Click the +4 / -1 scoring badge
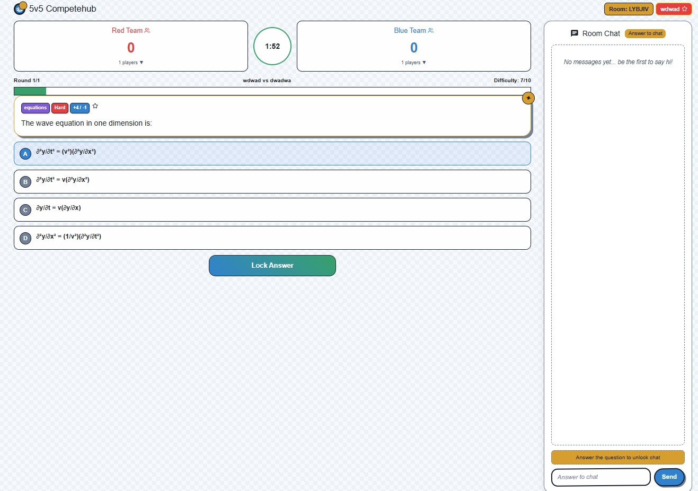 tap(79, 108)
